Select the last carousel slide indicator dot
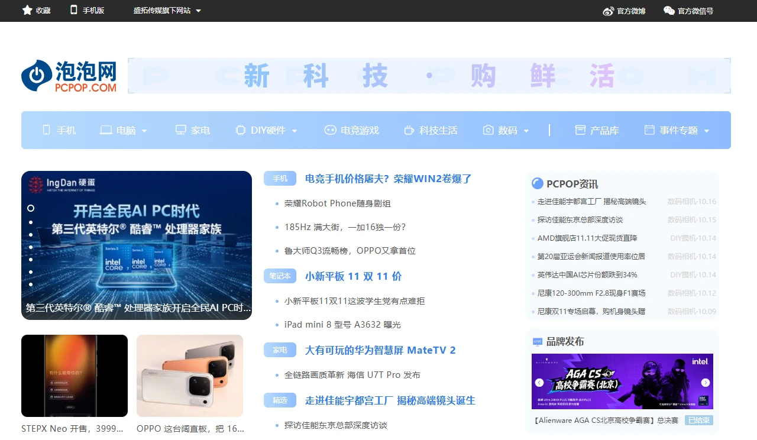 (31, 284)
